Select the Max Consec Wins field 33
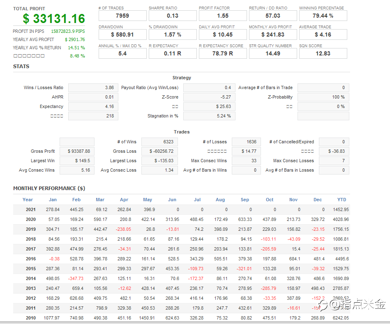390x324 pixels. [246, 161]
